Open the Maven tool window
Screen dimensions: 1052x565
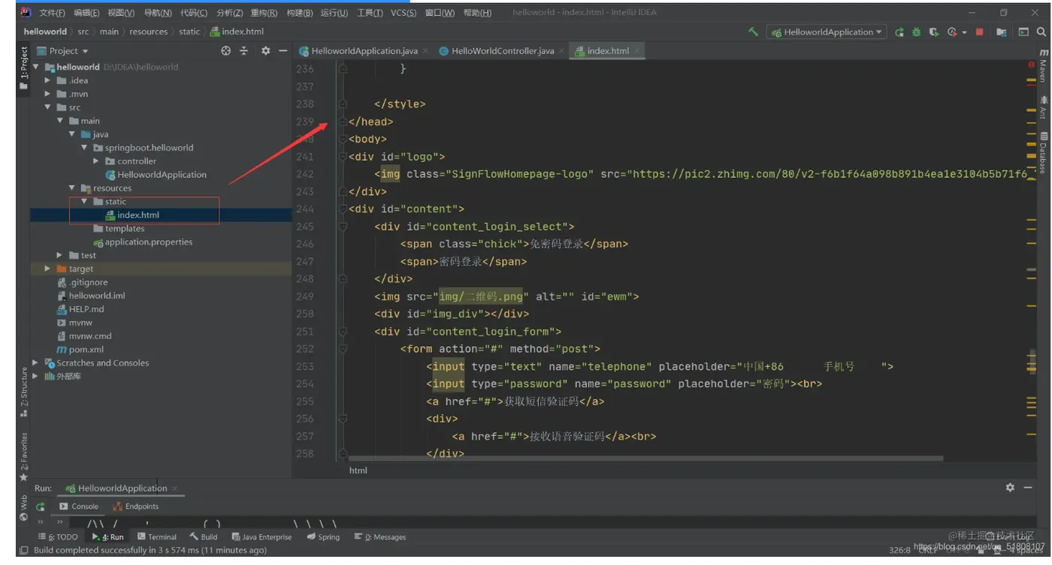click(x=1044, y=66)
